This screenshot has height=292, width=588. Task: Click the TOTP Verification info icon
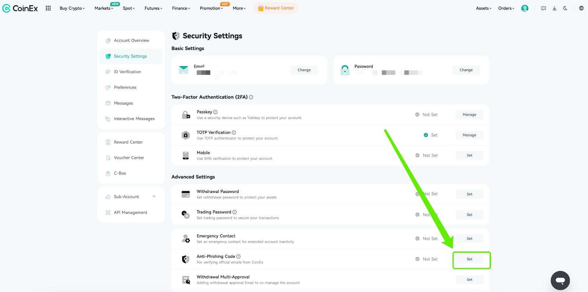click(234, 133)
